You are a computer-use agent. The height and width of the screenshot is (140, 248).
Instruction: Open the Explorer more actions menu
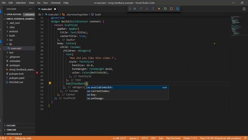pyautogui.click(x=30, y=9)
